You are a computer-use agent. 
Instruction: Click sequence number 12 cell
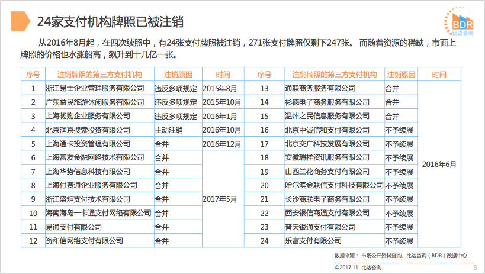[33, 241]
